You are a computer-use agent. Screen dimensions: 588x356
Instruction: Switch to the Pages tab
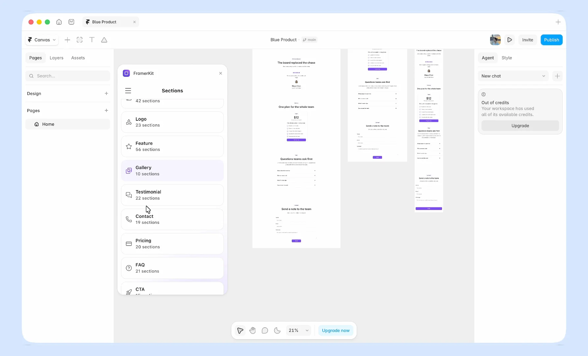pos(36,58)
